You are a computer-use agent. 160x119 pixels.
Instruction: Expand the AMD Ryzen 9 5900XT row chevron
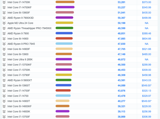4,80
